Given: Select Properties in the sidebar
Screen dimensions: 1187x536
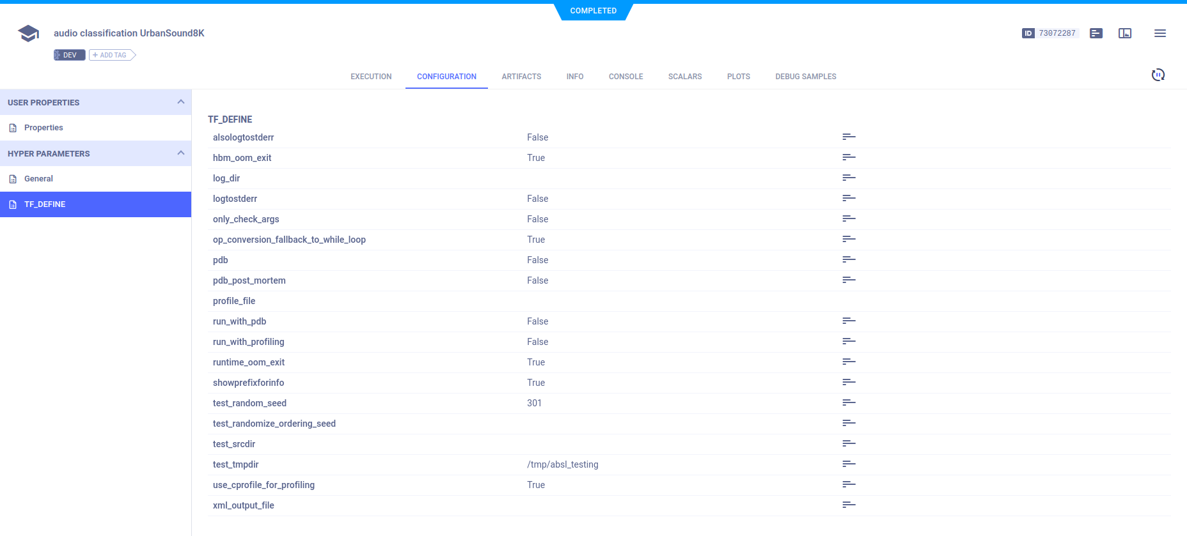Looking at the screenshot, I should coord(43,128).
